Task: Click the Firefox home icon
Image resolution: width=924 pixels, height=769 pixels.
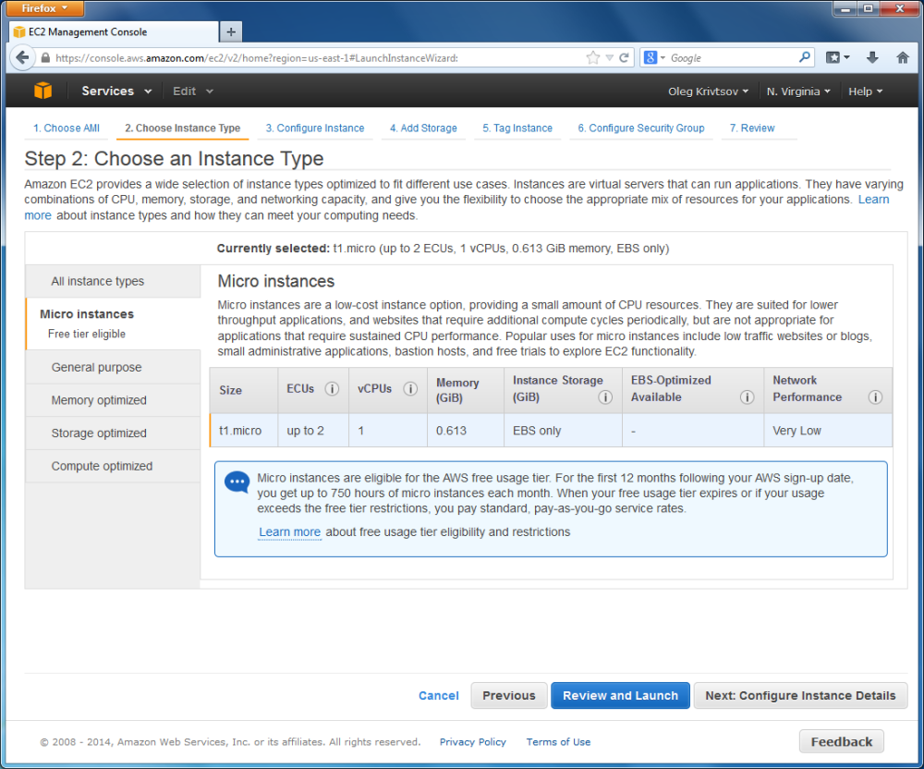Action: (902, 57)
